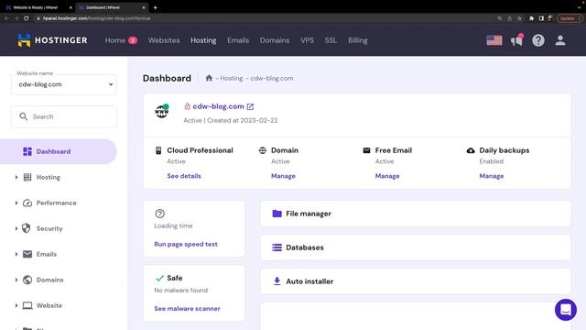Click the sidebar Performance gauge icon

coord(27,203)
